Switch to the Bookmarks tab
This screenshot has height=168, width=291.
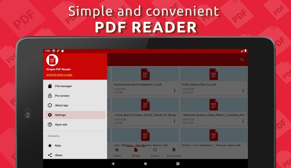(x=174, y=152)
